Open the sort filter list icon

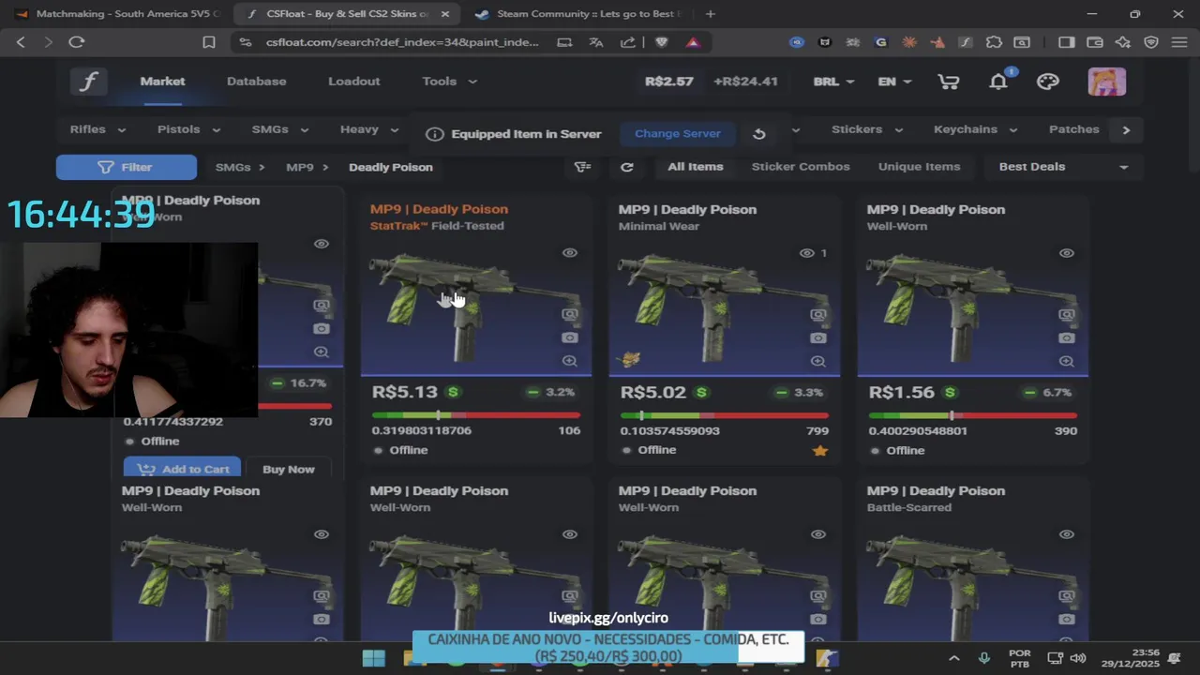583,167
